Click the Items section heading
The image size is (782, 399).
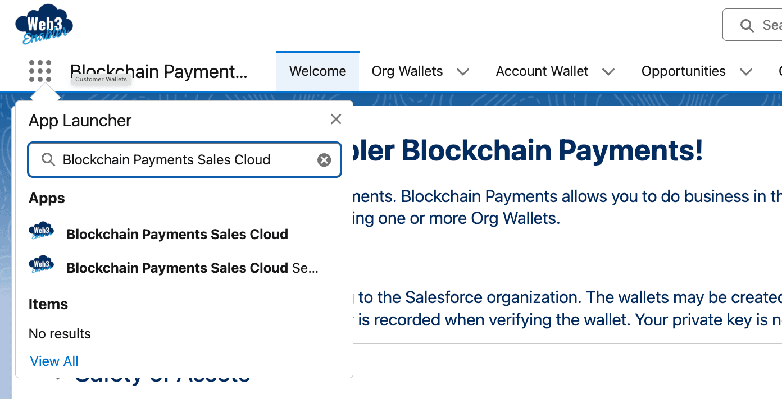coord(48,304)
